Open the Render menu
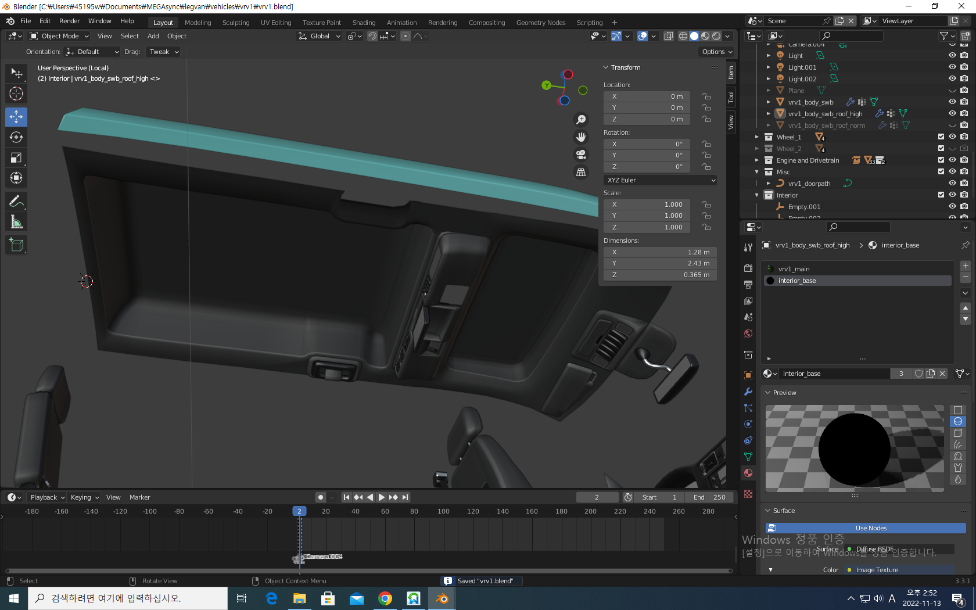The width and height of the screenshot is (976, 610). click(69, 21)
